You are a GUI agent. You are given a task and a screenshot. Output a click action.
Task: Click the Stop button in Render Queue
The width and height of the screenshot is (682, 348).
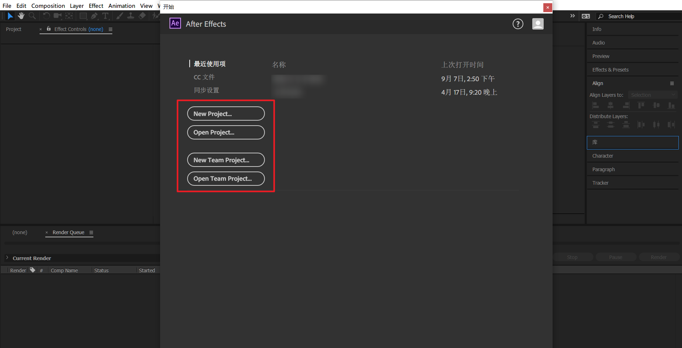pyautogui.click(x=573, y=257)
